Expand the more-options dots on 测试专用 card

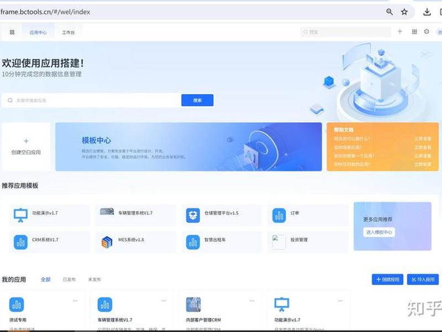click(x=75, y=301)
